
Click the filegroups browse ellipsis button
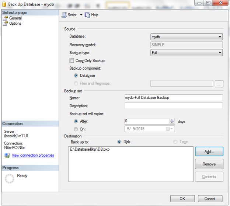point(219,84)
